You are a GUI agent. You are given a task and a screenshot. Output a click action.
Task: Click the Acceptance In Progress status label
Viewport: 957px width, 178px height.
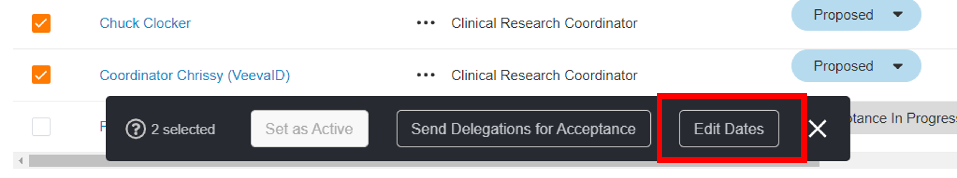903,118
